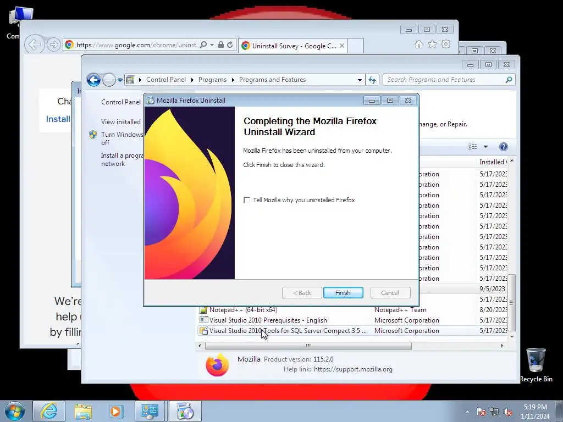Click View installed updates link

tap(120, 121)
